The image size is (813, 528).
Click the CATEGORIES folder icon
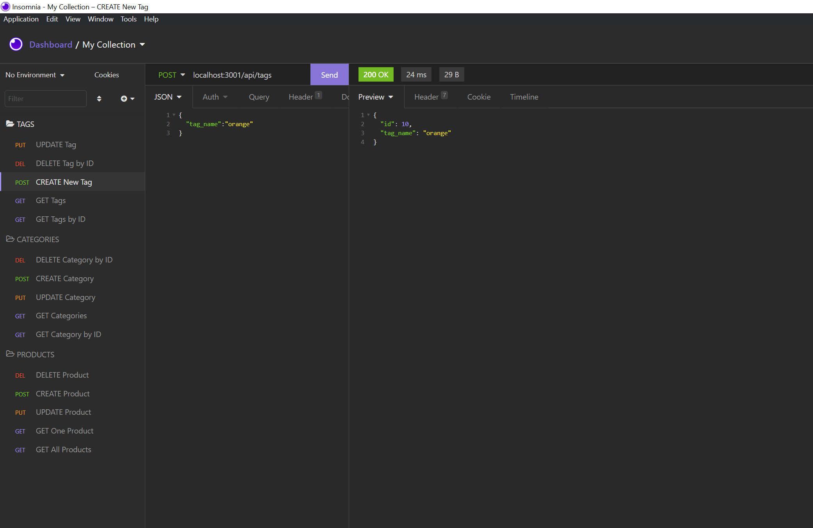pyautogui.click(x=10, y=239)
